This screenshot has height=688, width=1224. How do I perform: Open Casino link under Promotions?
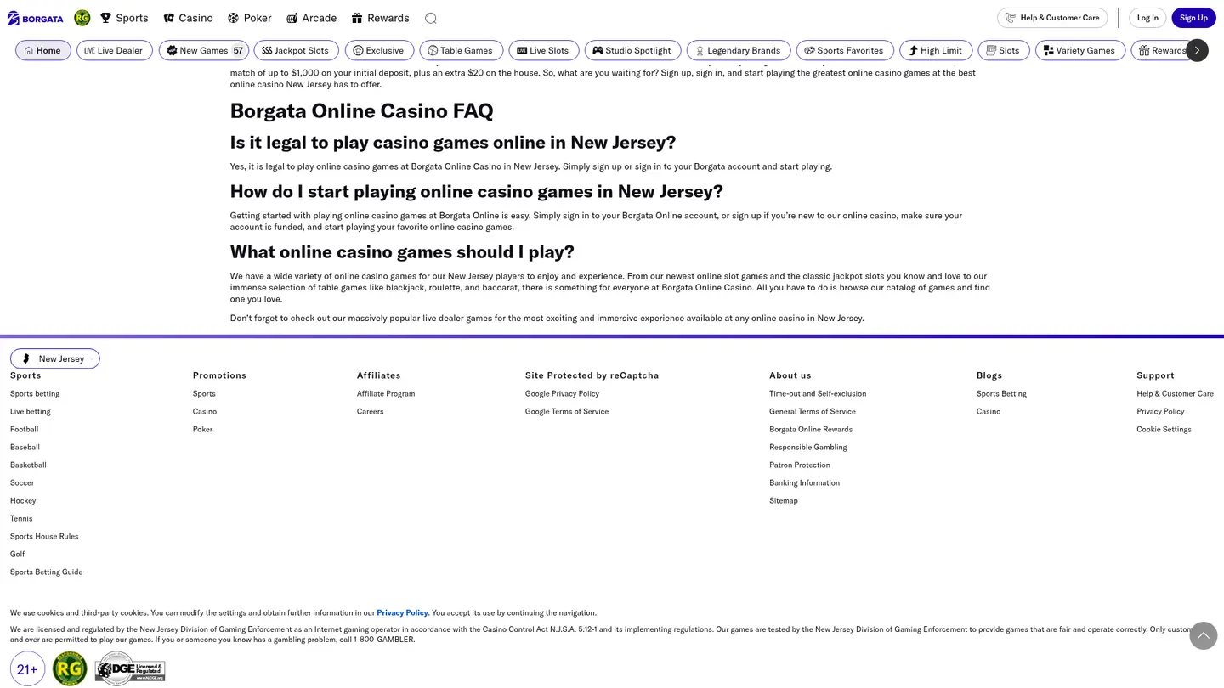pos(205,411)
